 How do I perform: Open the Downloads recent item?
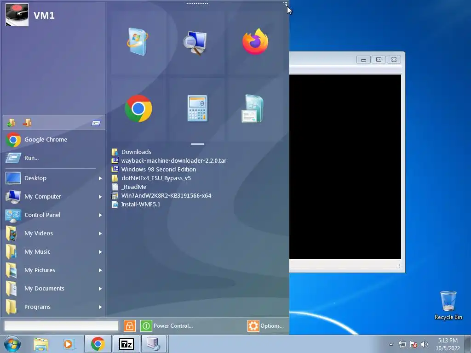pyautogui.click(x=131, y=152)
